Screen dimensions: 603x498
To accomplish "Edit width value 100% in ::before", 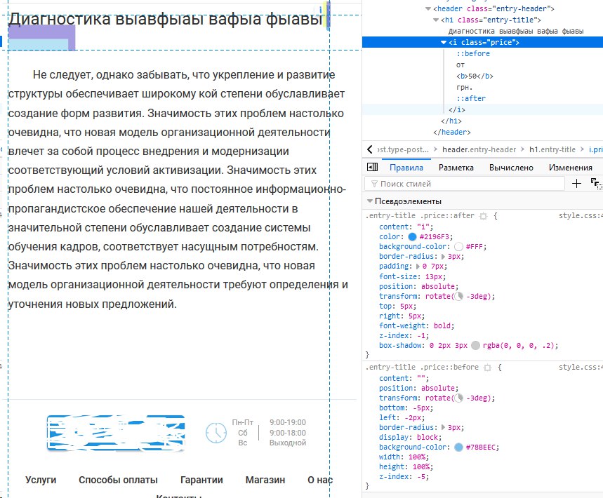I will (416, 457).
